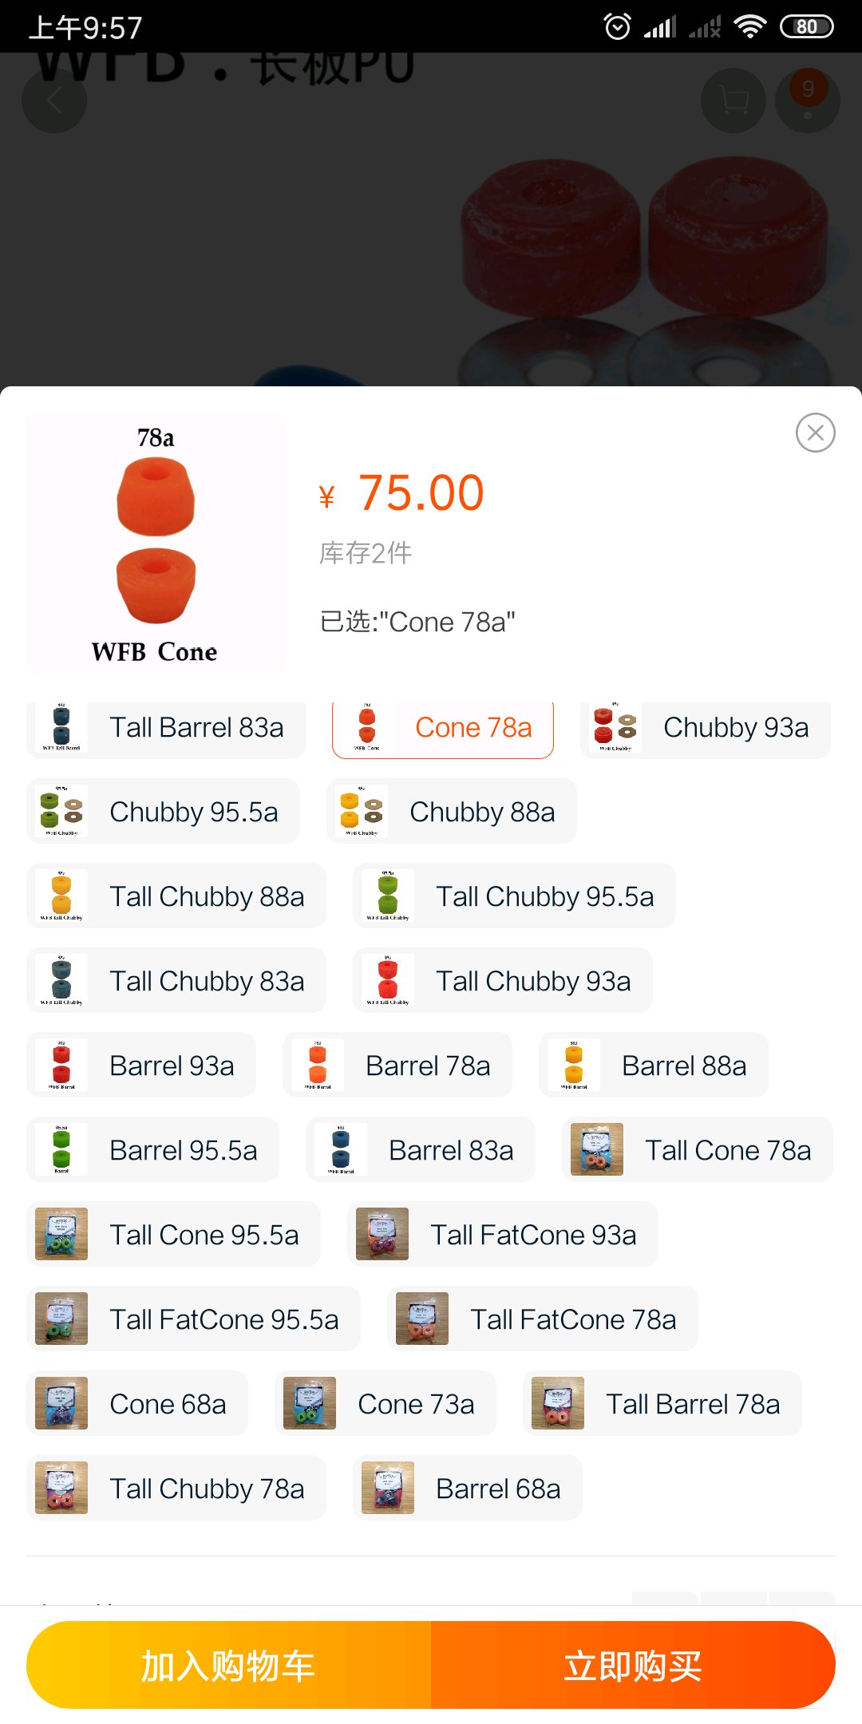
Task: Pick the Tall Cone 78a option
Action: pos(698,1150)
